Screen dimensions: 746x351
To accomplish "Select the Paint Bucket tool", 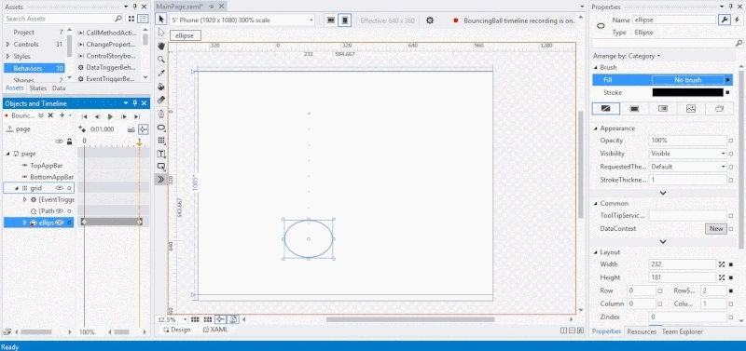I will (161, 87).
